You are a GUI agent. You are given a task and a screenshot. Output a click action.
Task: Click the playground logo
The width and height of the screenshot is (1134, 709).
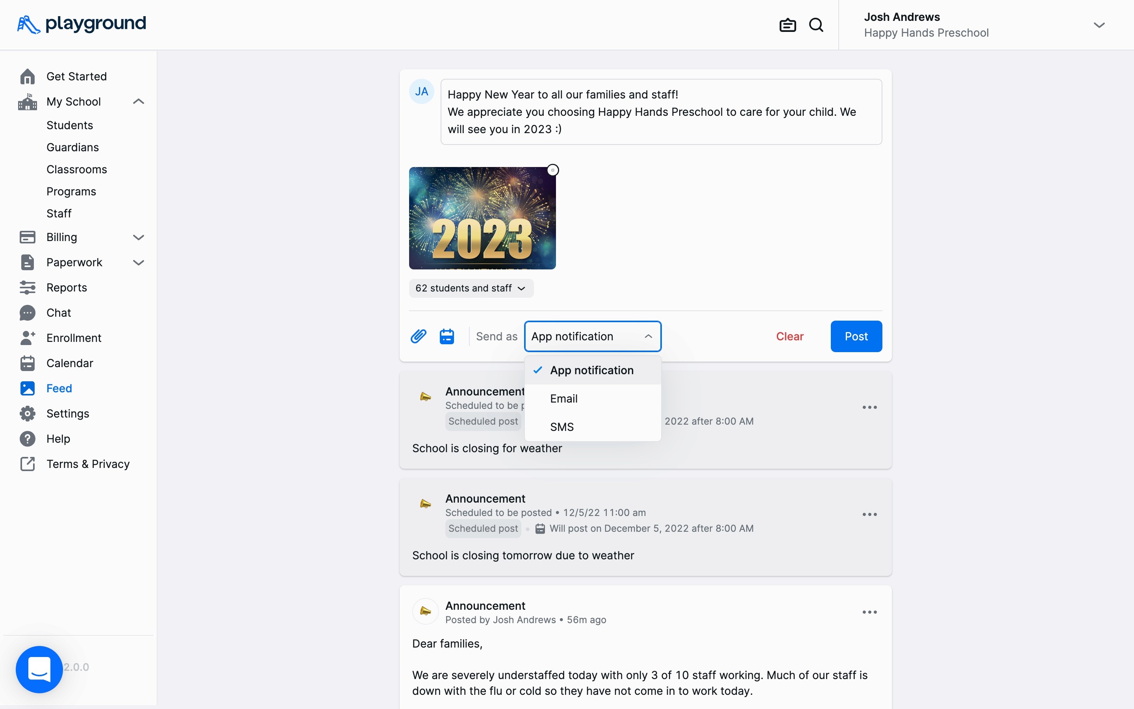(82, 24)
